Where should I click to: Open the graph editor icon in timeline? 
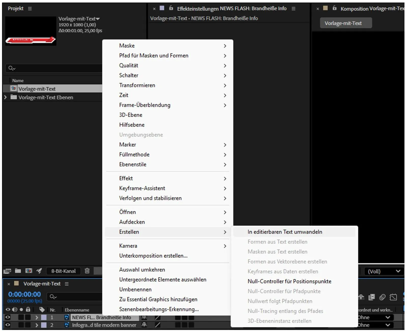393,297
